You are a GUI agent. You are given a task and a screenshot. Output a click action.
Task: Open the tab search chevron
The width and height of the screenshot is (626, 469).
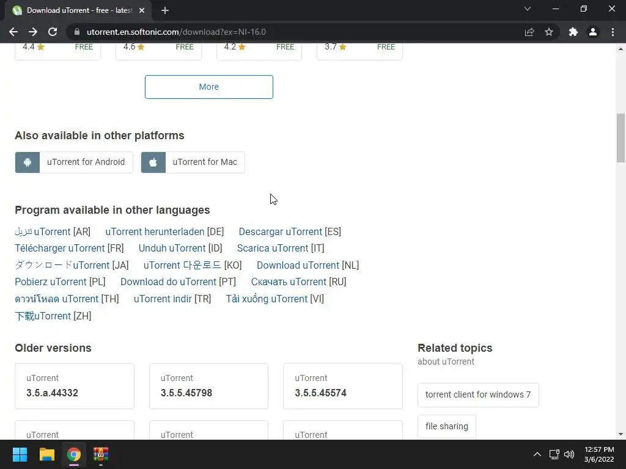[528, 9]
